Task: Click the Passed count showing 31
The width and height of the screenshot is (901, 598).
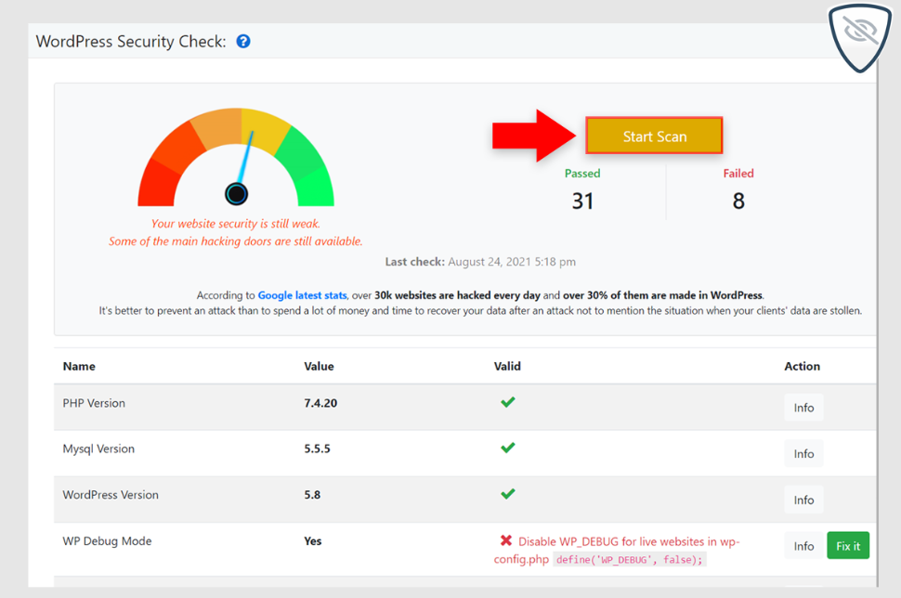Action: [x=582, y=200]
